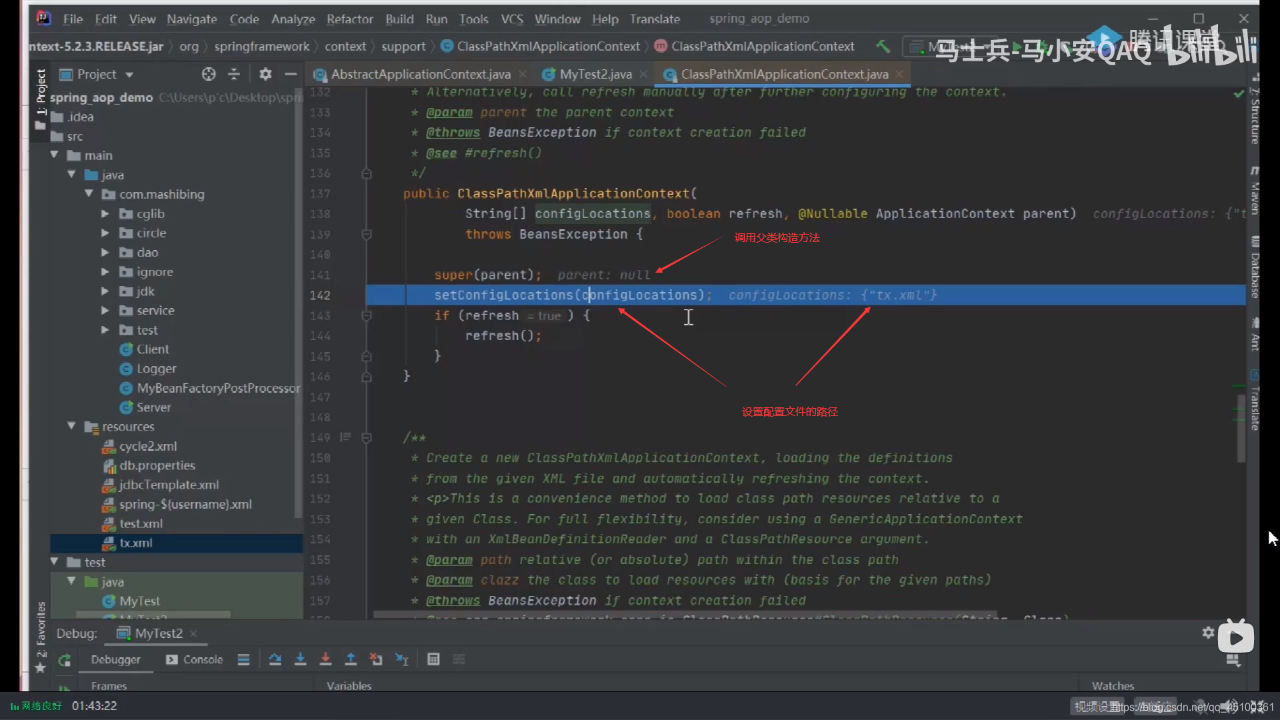Click the Step Over debugger icon
Viewport: 1280px width, 720px height.
click(x=275, y=659)
